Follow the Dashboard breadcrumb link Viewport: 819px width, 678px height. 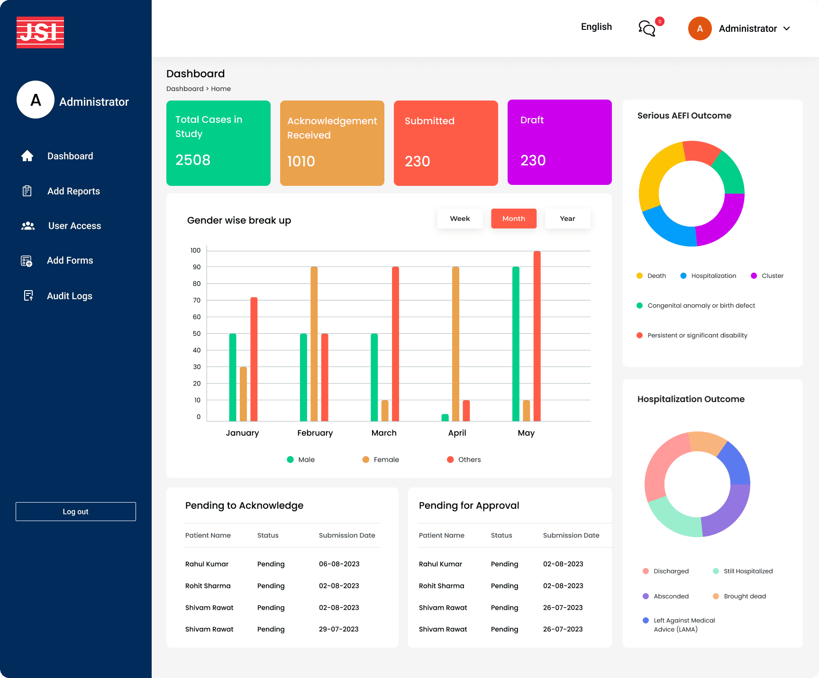[x=185, y=89]
